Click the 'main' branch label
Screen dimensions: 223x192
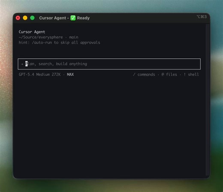tap(74, 37)
